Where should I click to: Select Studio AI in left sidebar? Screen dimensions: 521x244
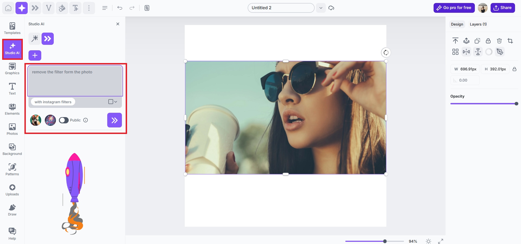point(12,49)
